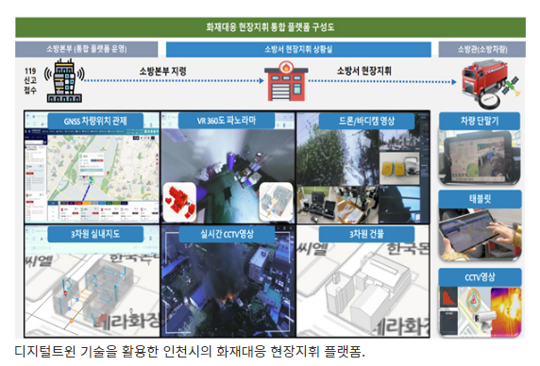Open the 드론/바디캠 영상 label
Viewport: 540px width, 366px height.
(x=366, y=121)
